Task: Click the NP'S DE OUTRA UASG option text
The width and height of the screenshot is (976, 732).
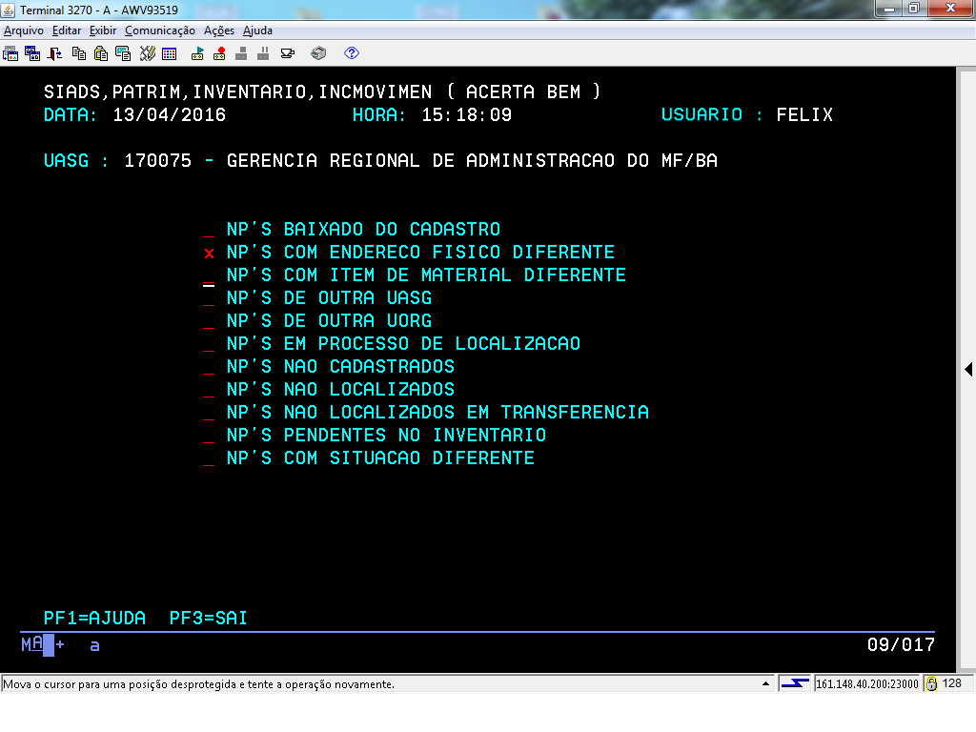Action: [x=329, y=298]
